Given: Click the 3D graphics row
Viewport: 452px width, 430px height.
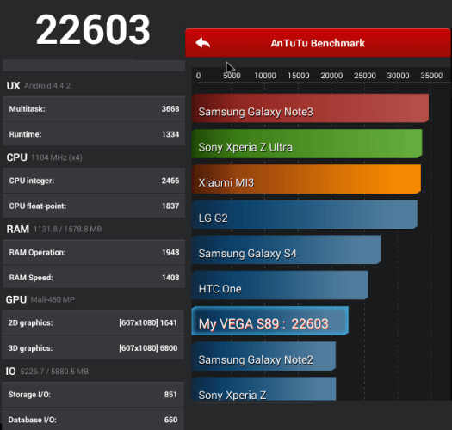Looking at the screenshot, I should [93, 348].
